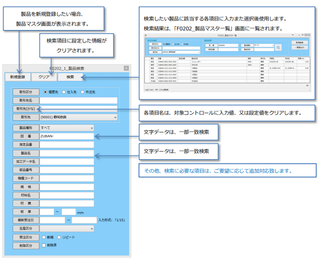Focus the 材料名 input field
This screenshot has width=322, height=258.
pos(67,195)
